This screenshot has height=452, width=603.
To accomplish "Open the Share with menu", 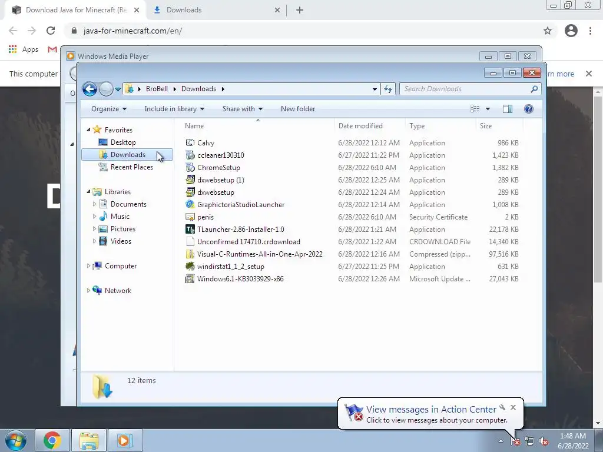I will pyautogui.click(x=242, y=109).
